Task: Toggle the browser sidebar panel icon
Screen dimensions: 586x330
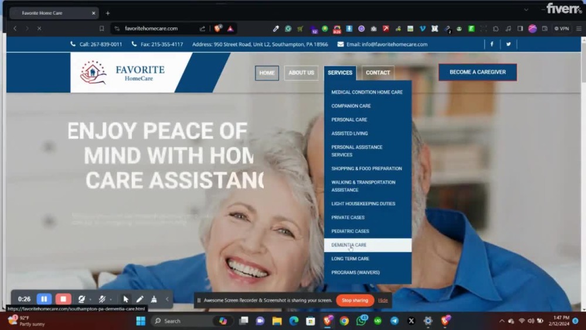Action: 520,28
